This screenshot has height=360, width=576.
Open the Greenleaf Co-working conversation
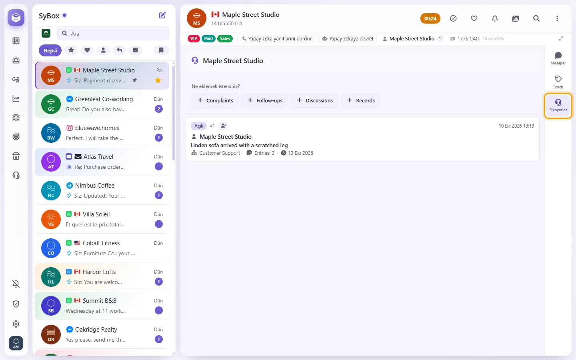[102, 104]
